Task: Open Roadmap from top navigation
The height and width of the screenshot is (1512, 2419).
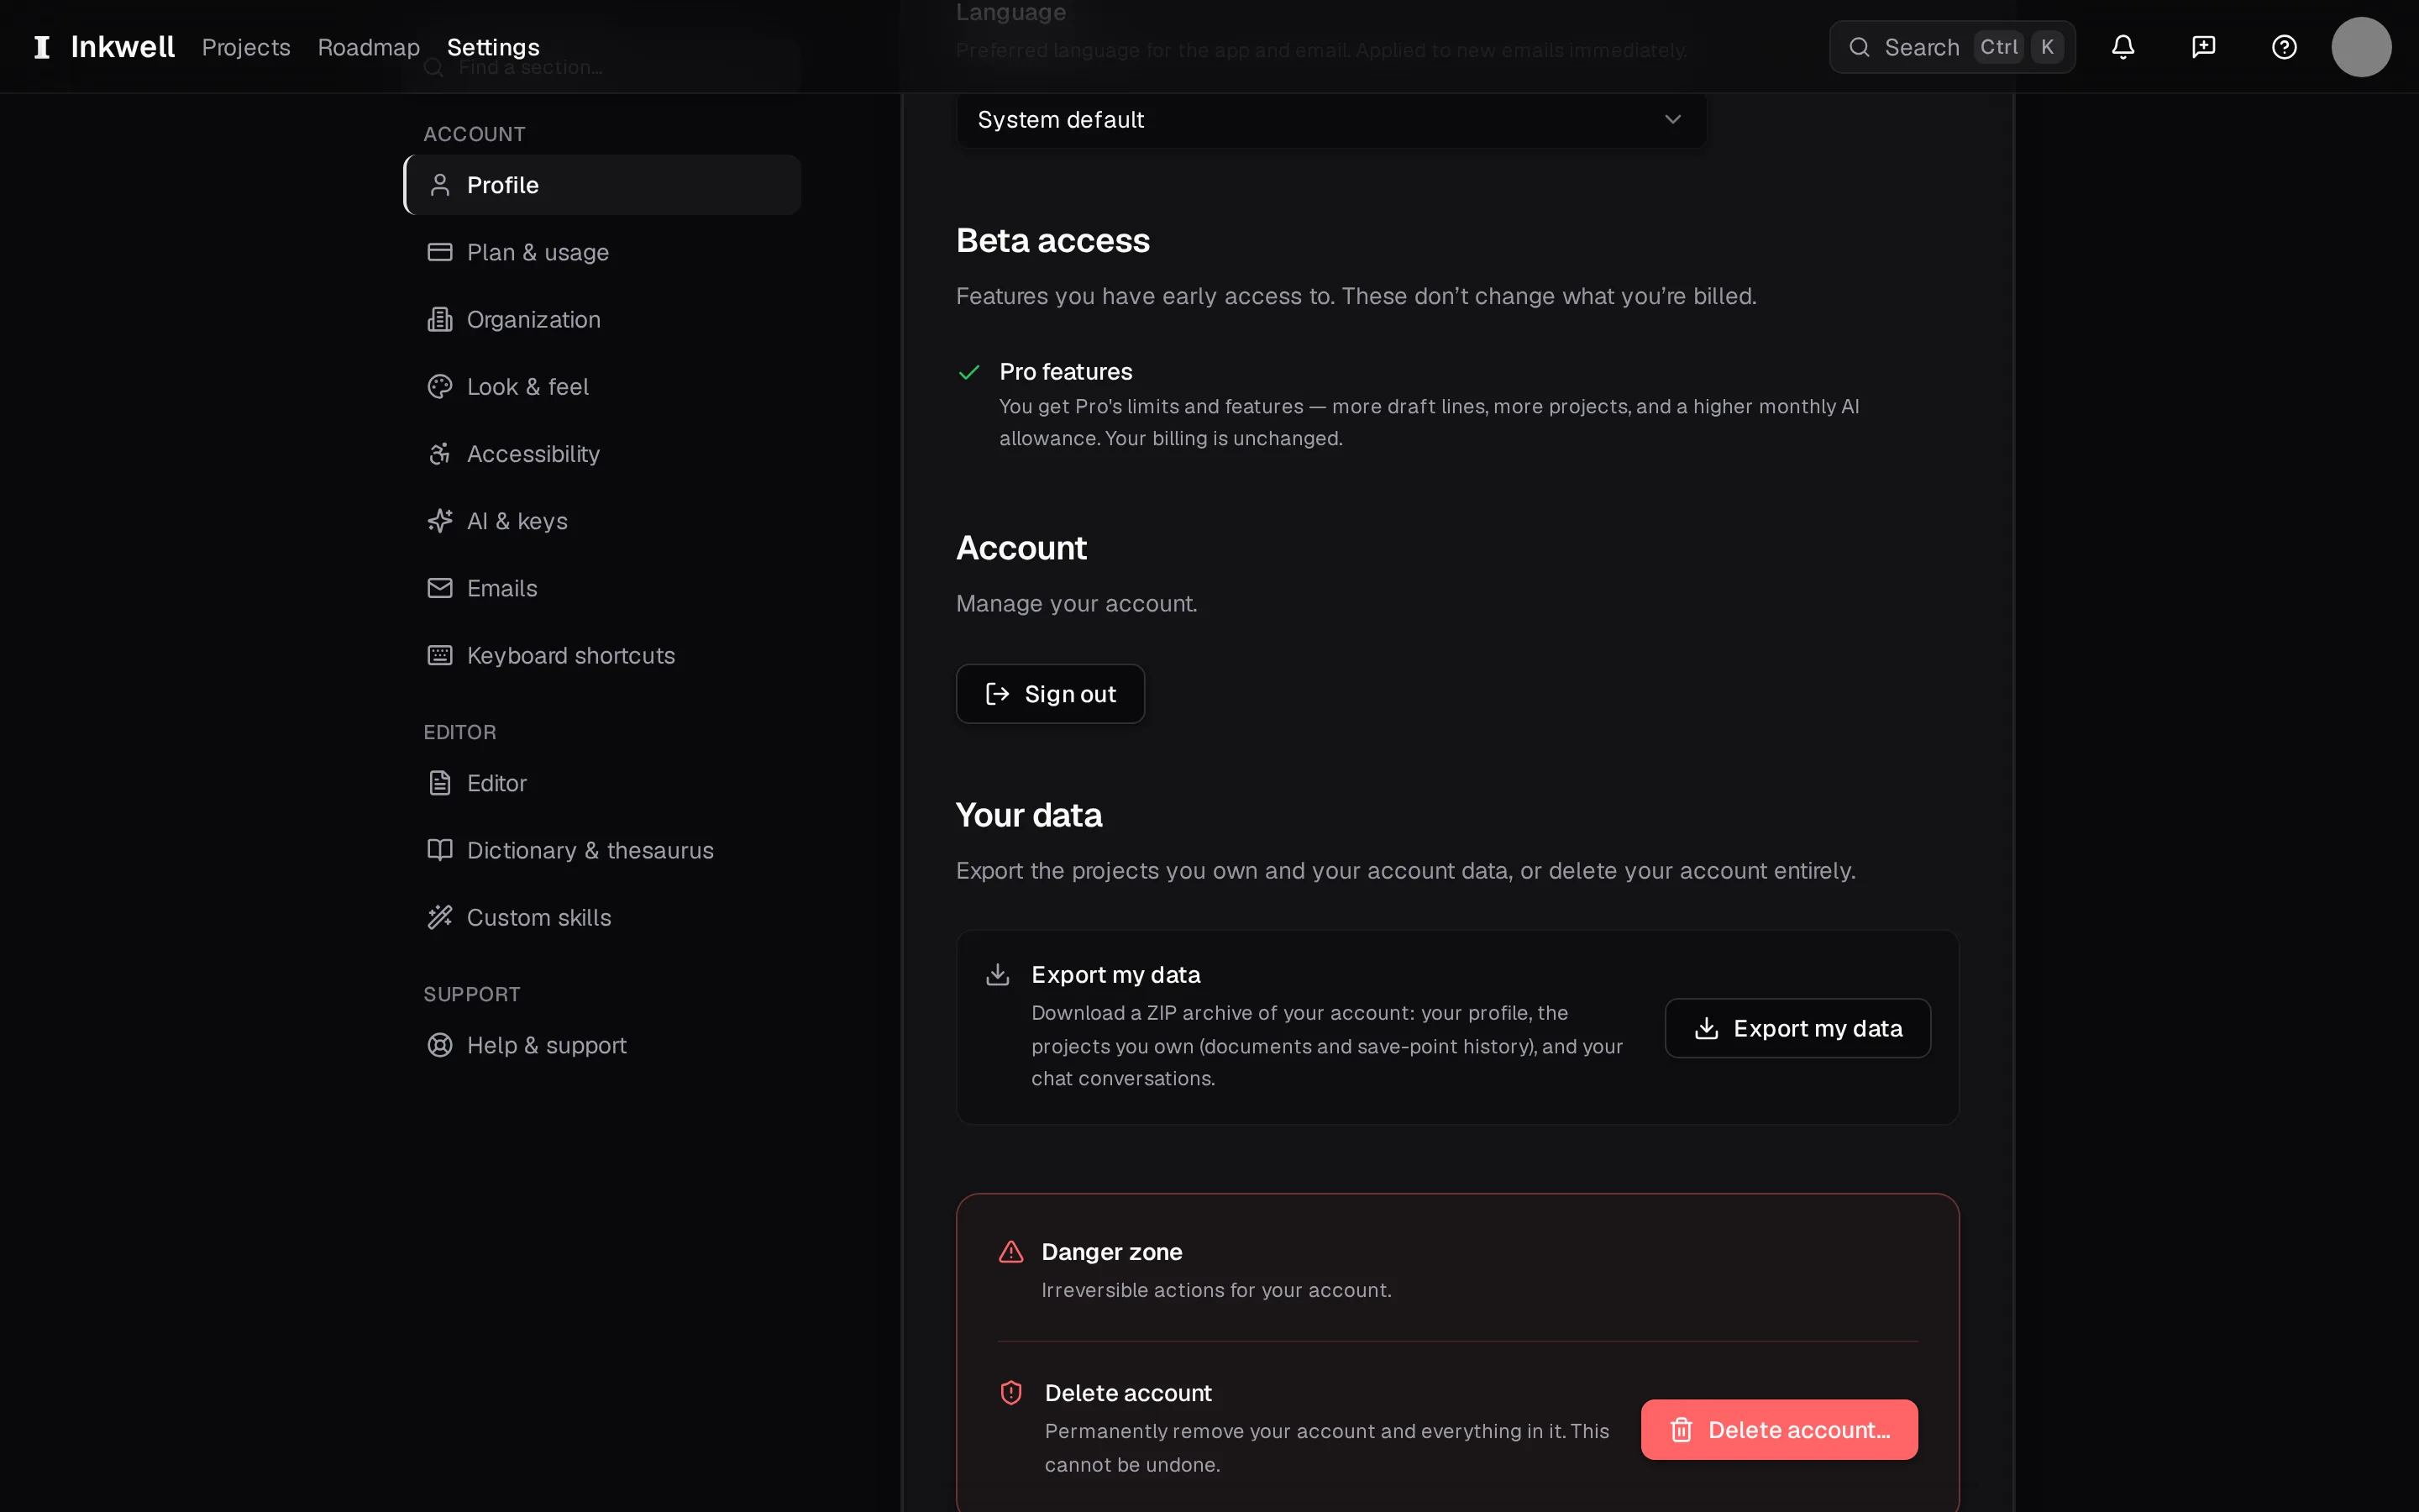Action: pyautogui.click(x=369, y=47)
